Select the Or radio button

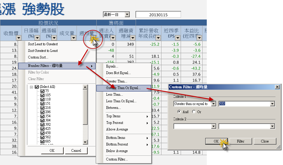[x=194, y=112]
